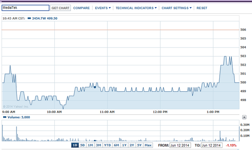Image resolution: width=252 pixels, height=150 pixels.
Task: Click the 11:00 AM axis label
Action: point(107,112)
